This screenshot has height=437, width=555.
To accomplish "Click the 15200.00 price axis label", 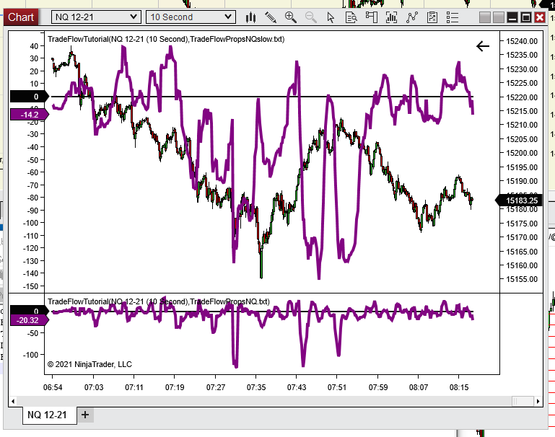I will pos(522,153).
